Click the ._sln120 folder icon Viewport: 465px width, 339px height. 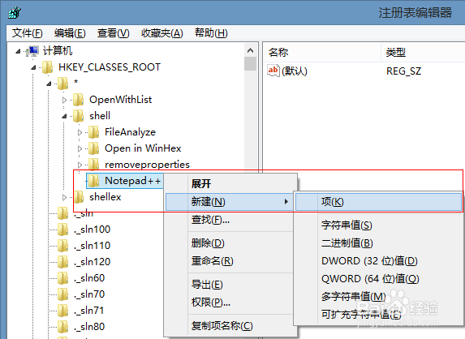[62, 262]
